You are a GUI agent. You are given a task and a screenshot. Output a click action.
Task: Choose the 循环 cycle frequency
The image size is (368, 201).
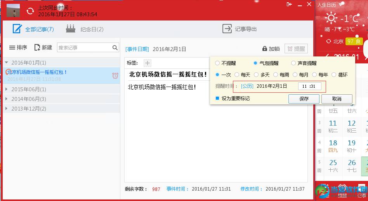pyautogui.click(x=340, y=75)
